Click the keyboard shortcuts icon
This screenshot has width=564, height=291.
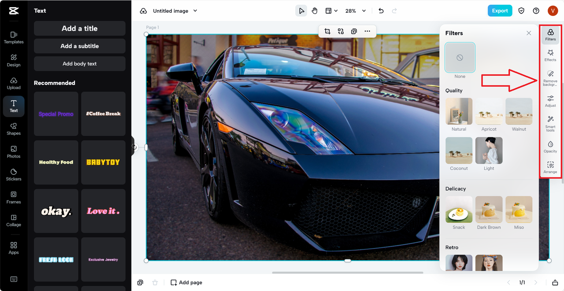click(14, 279)
